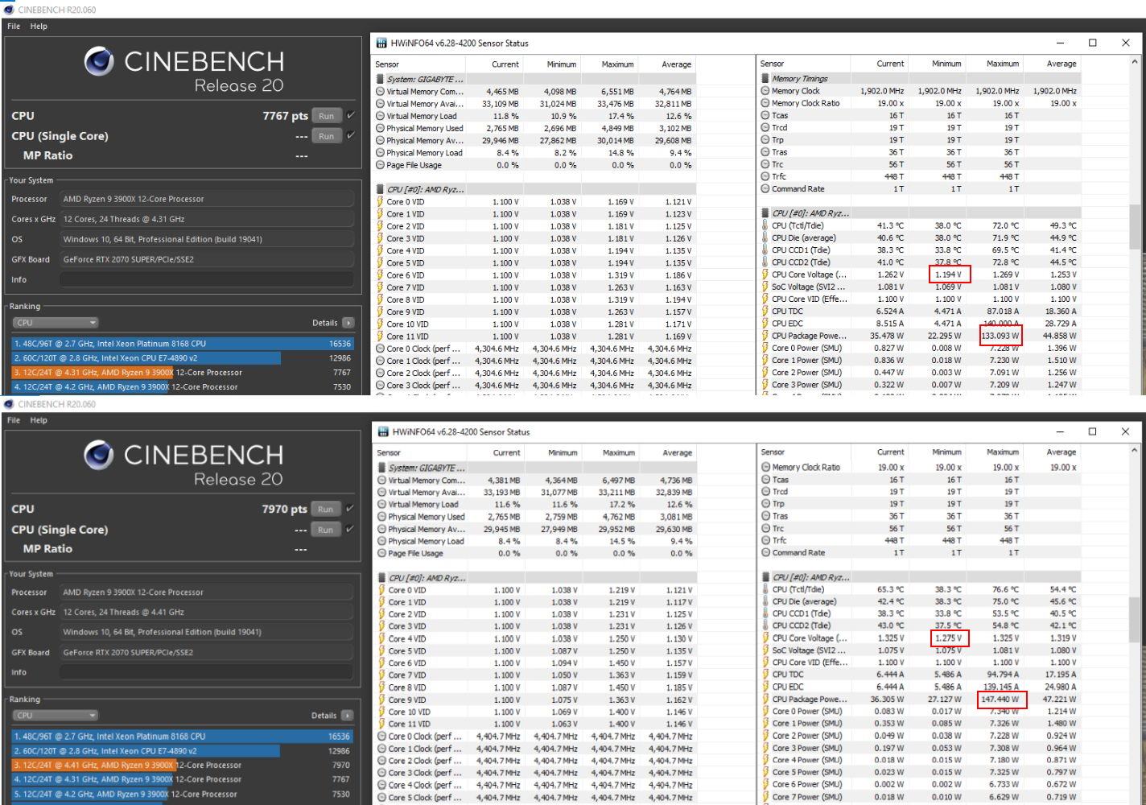Viewport: 1146px width, 805px height.
Task: Click the Cinebench logo sphere above the 7970 pts score
Action: [98, 456]
